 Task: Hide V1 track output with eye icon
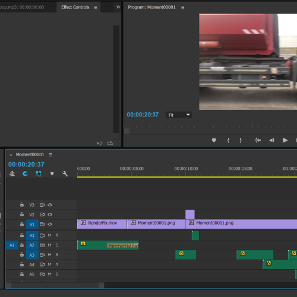point(50,224)
